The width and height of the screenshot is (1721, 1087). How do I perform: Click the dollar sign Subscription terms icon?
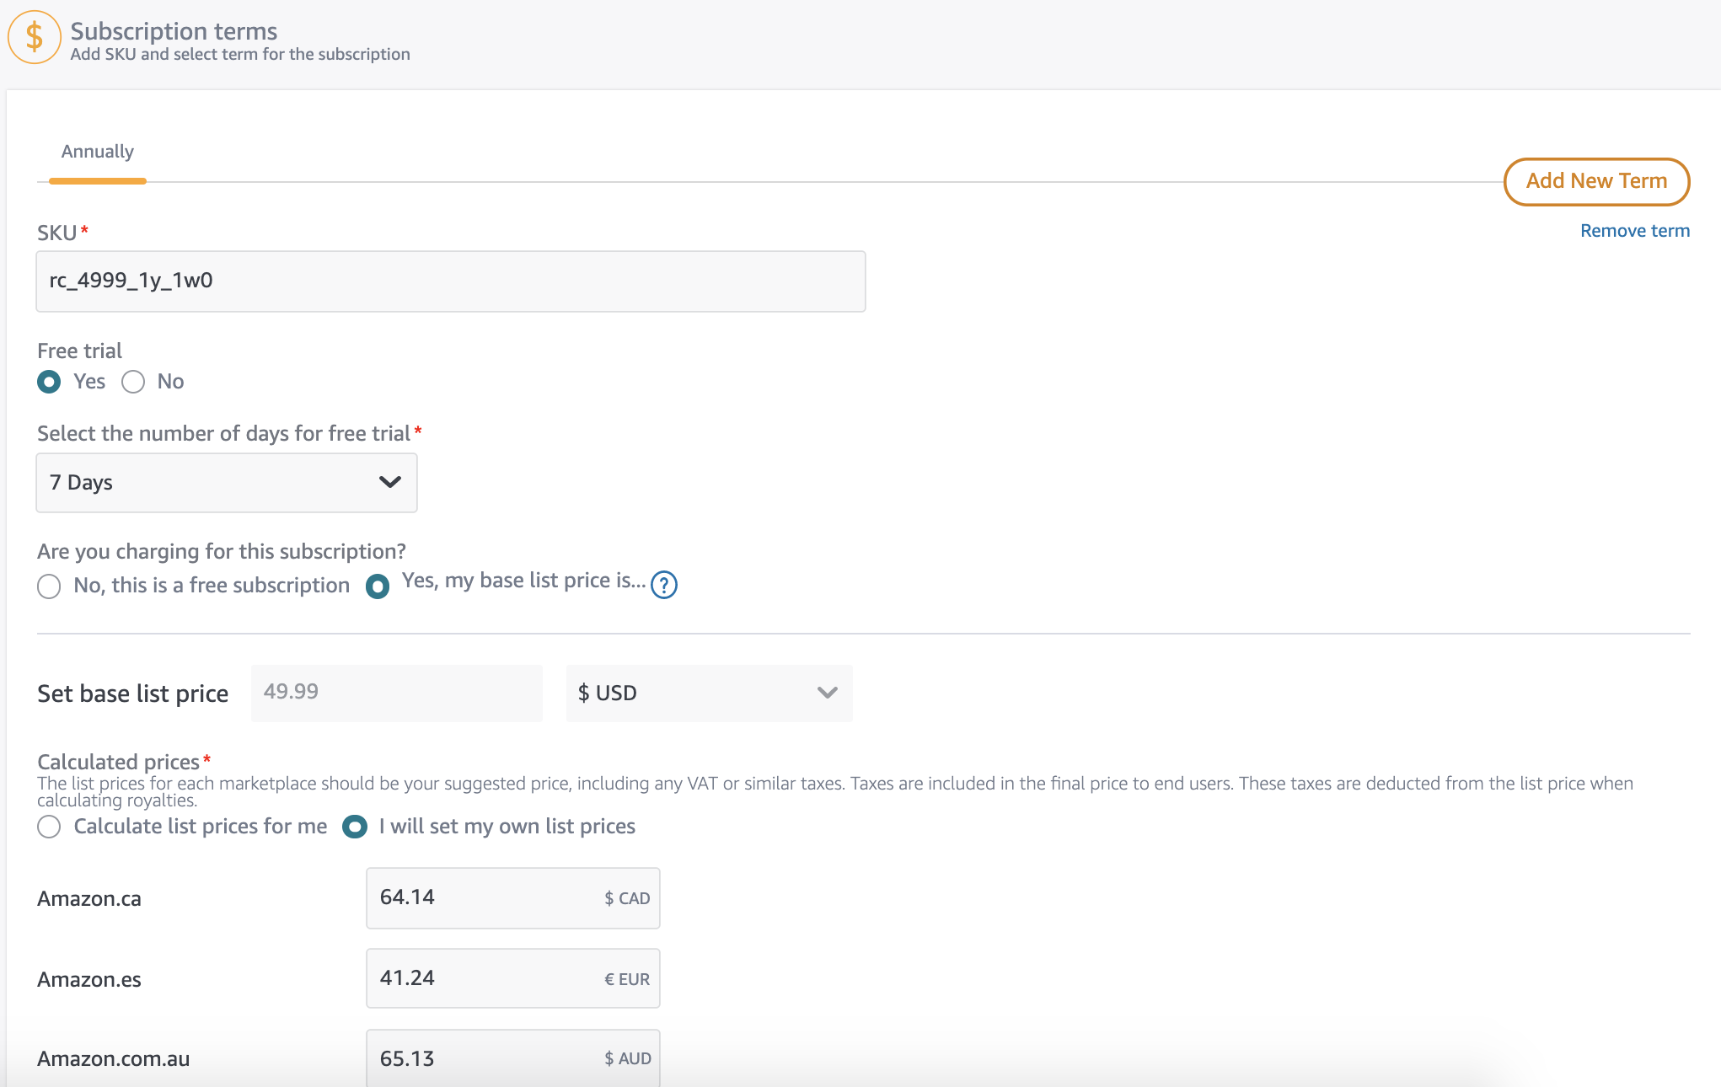pyautogui.click(x=34, y=37)
